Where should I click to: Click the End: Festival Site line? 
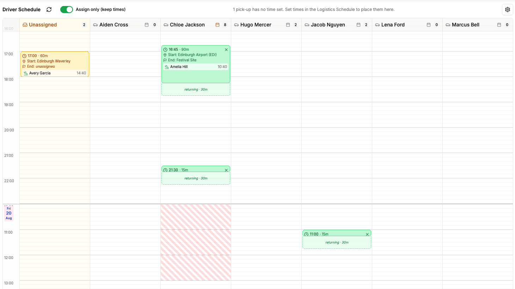(x=180, y=60)
